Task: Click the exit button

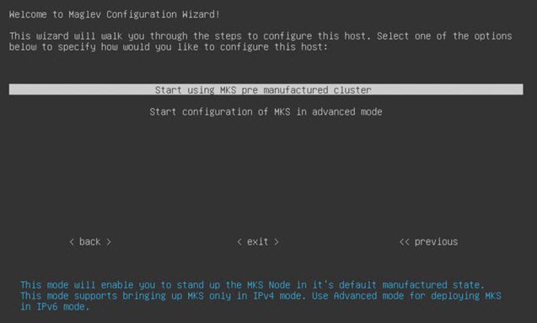Action: click(x=258, y=242)
